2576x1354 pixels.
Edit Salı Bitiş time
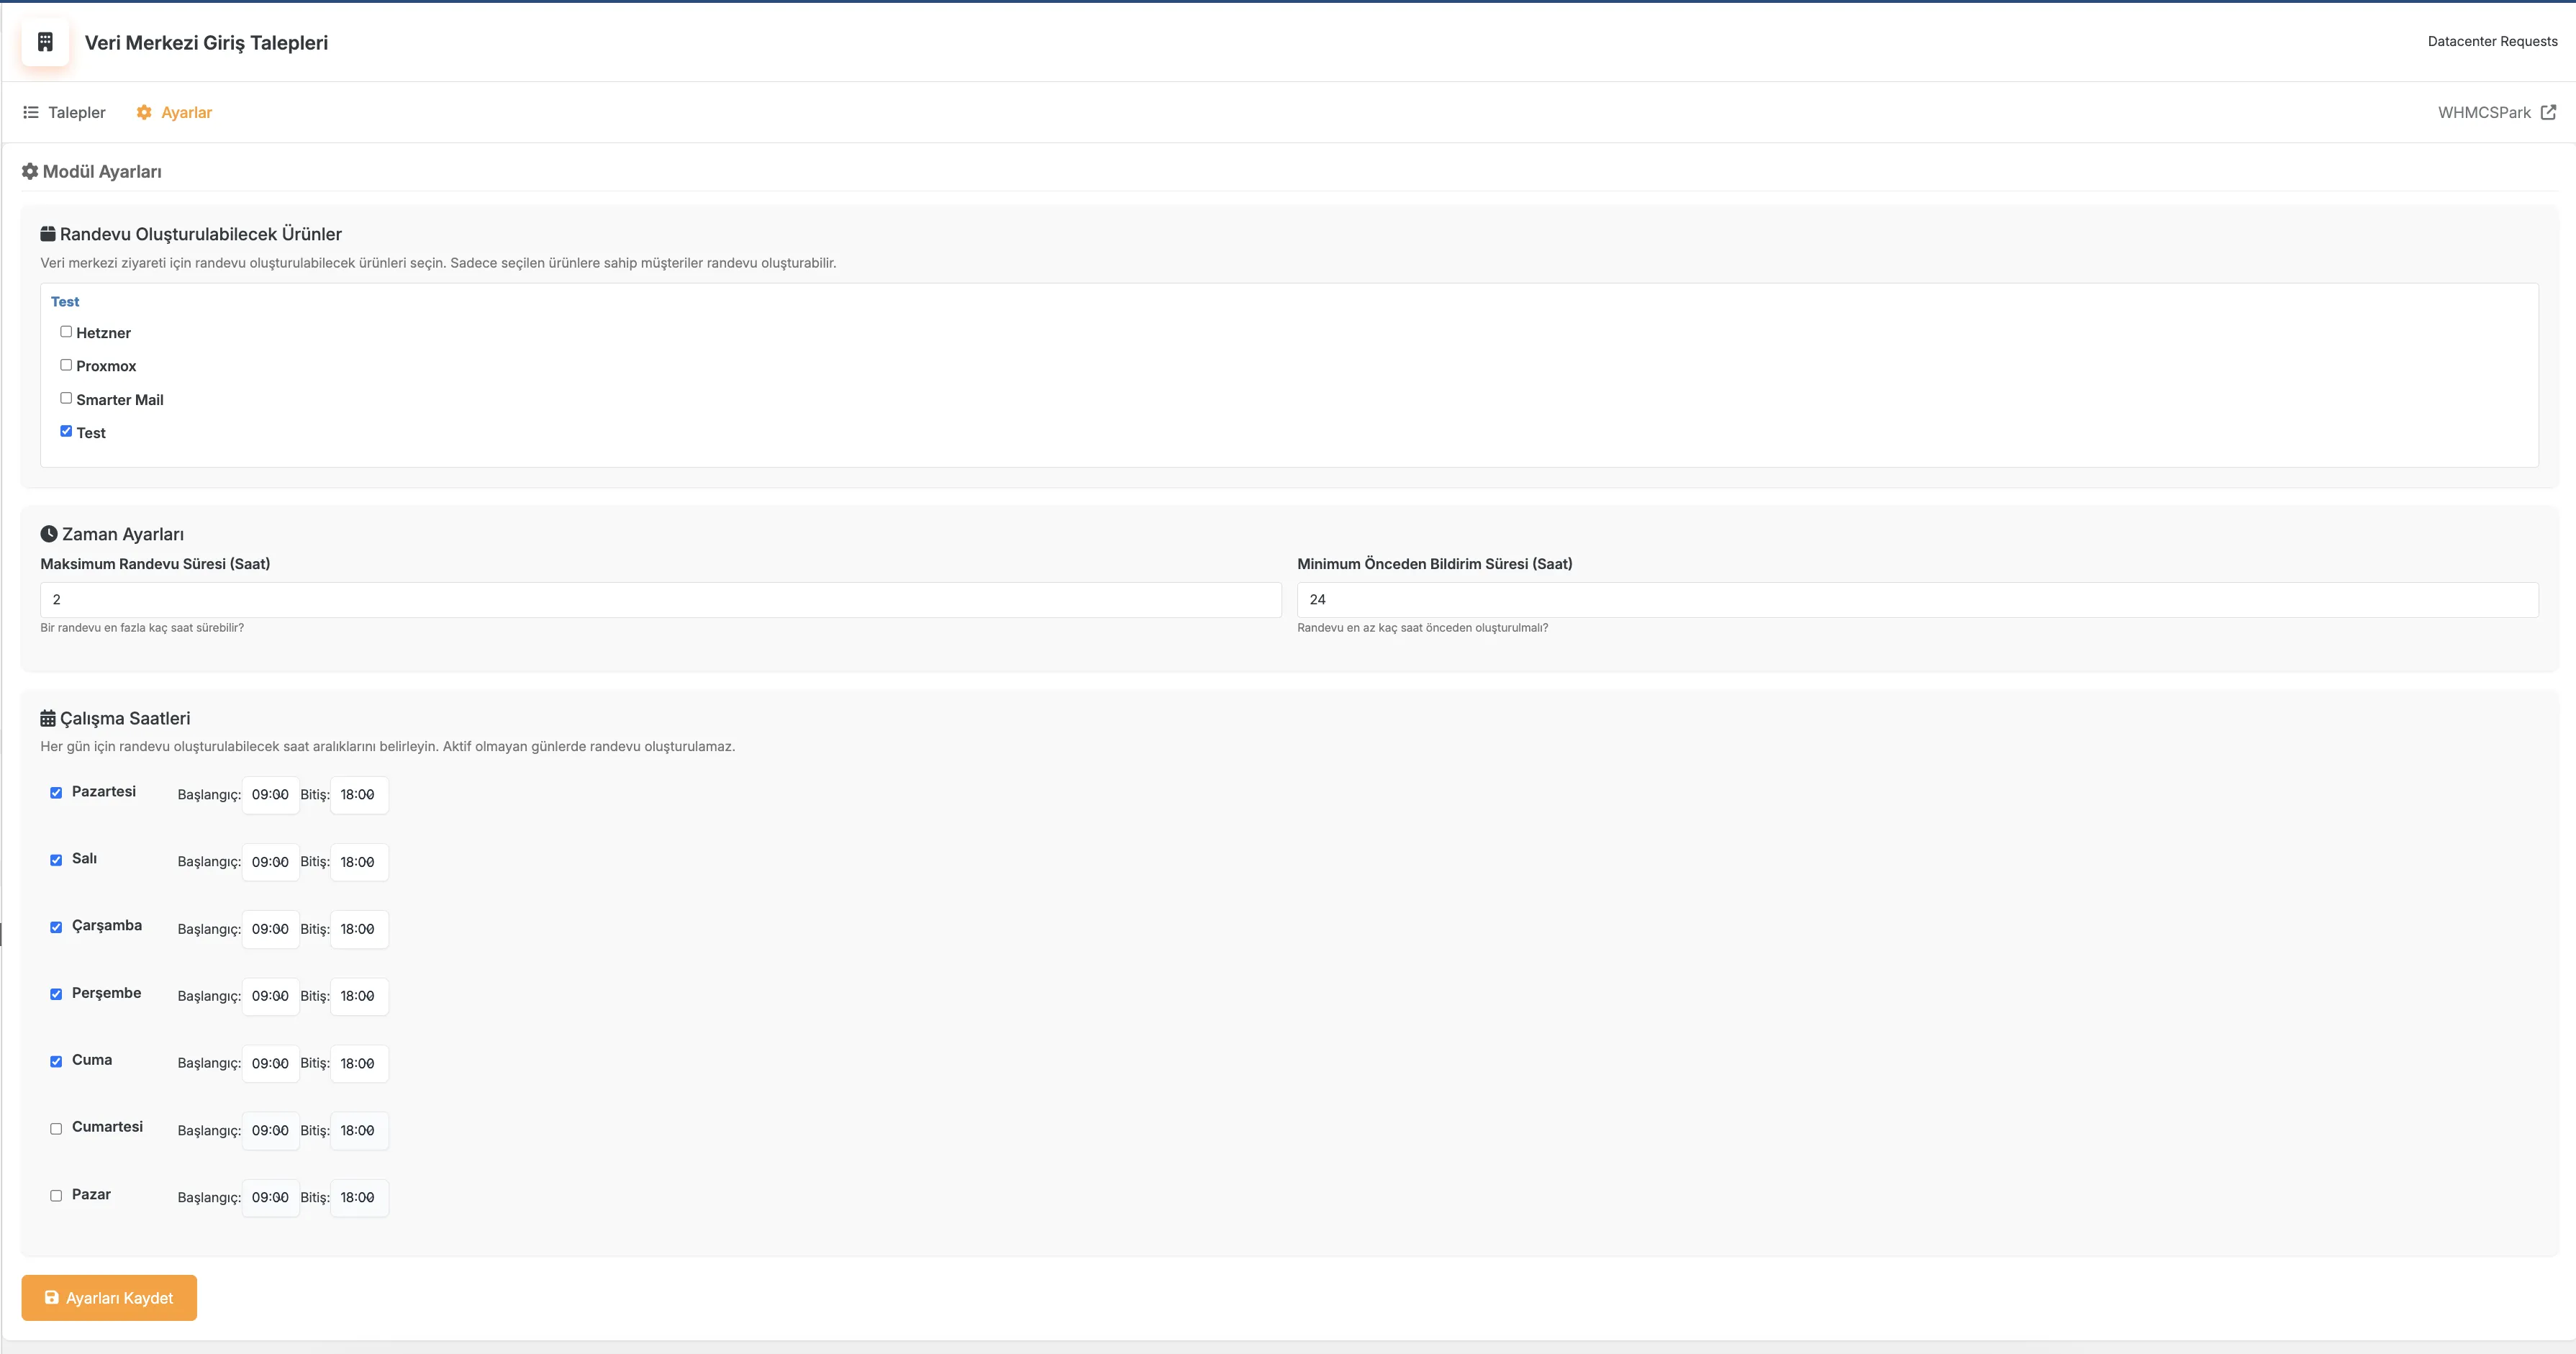(359, 862)
